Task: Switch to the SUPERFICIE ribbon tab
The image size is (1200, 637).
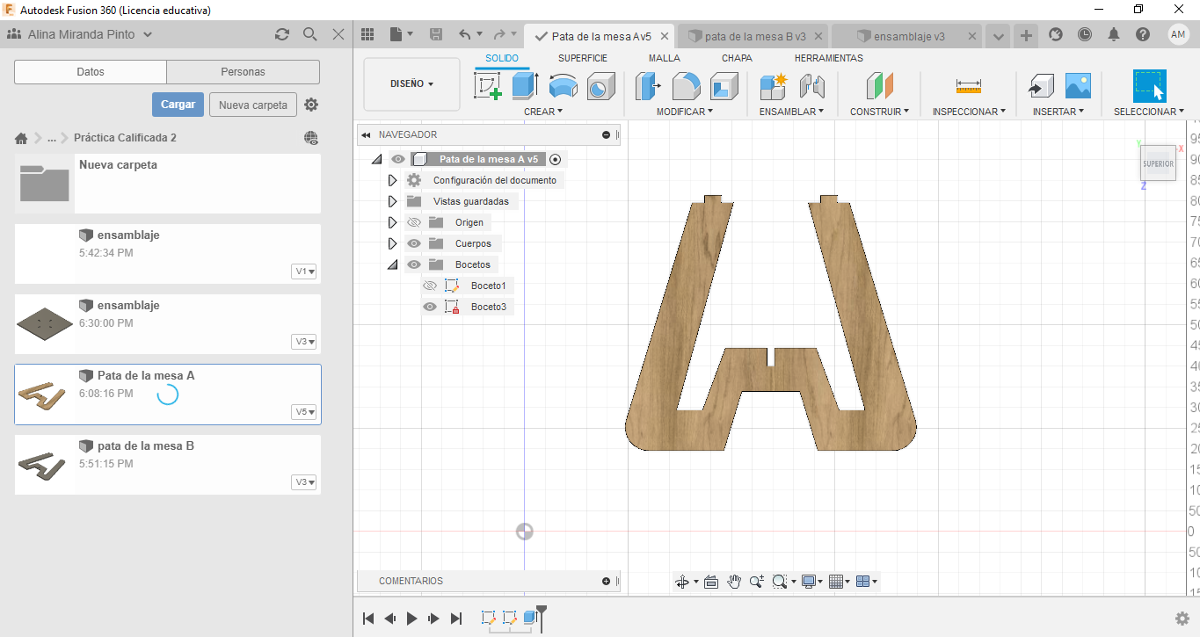Action: (582, 58)
